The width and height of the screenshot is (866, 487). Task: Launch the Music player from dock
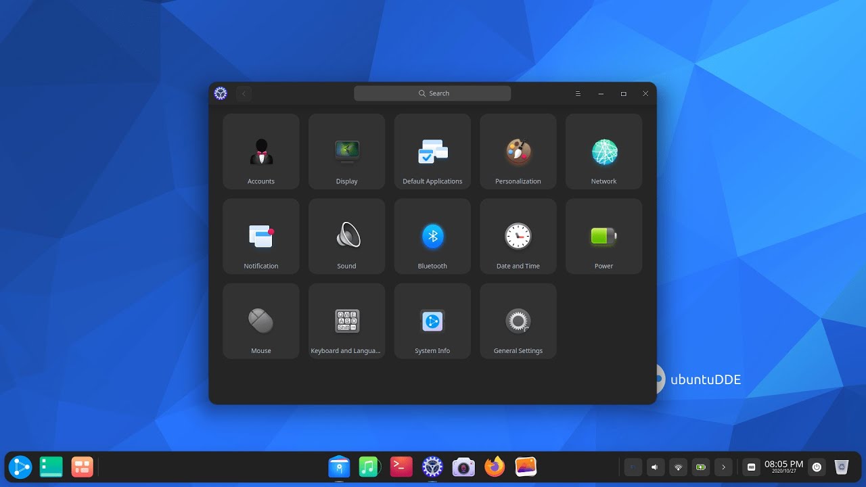click(x=369, y=467)
